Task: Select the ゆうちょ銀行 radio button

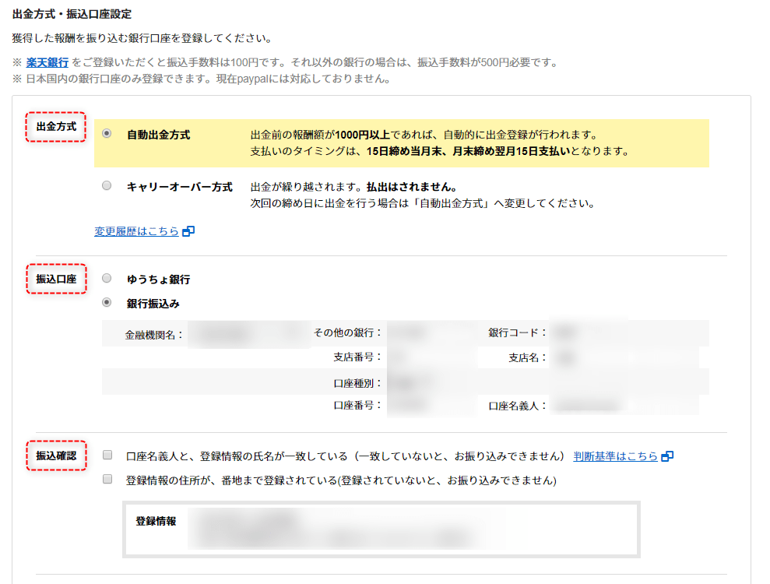Action: coord(107,278)
